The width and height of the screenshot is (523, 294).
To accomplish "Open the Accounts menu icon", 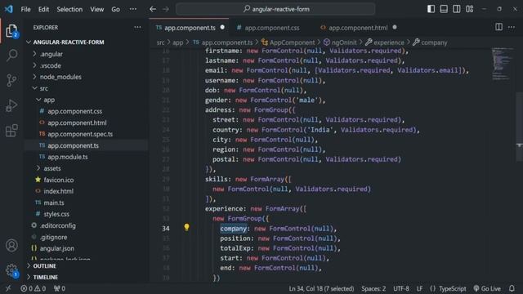I will 11,245.
